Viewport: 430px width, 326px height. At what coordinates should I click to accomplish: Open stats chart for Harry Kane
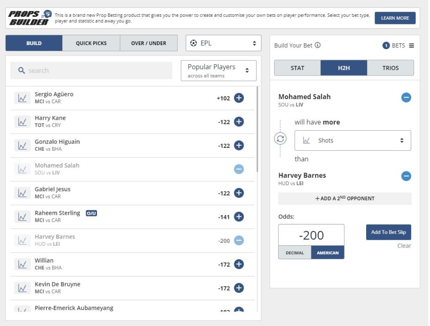click(x=22, y=121)
